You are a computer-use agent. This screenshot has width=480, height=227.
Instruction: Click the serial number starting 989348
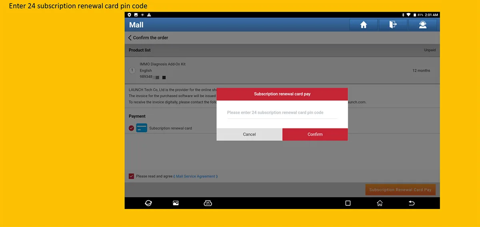(146, 77)
